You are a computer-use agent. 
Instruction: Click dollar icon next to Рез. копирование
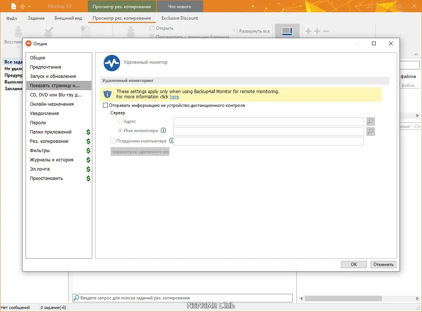[x=88, y=141]
